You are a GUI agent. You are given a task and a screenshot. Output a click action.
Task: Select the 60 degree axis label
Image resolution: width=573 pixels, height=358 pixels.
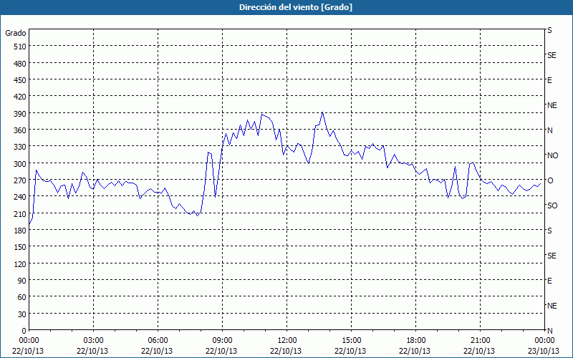tap(22, 297)
